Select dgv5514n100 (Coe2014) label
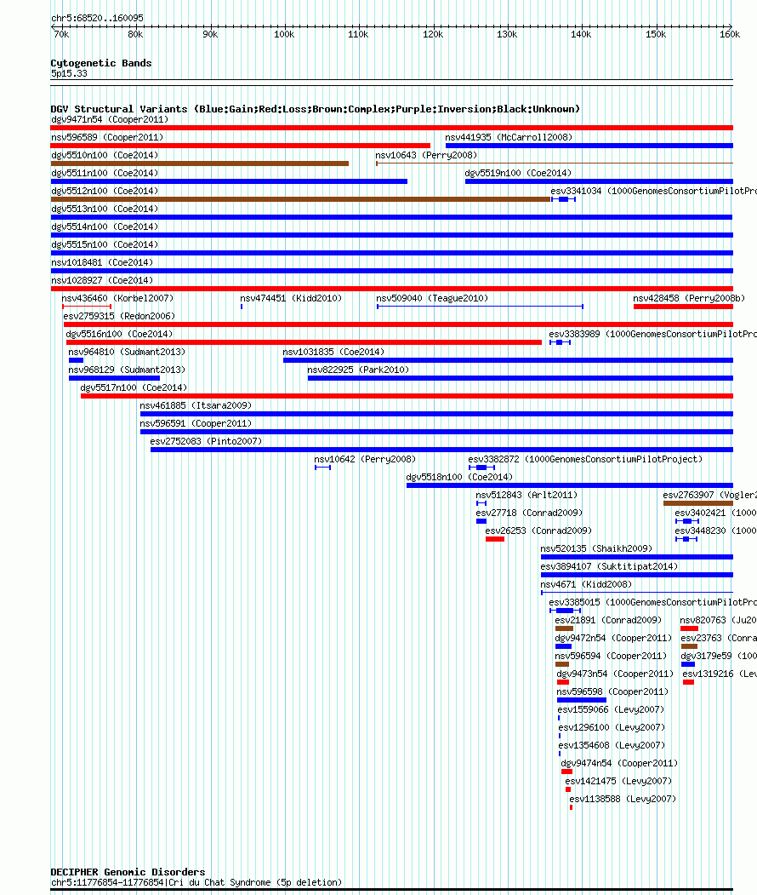757x895 pixels. pos(105,226)
